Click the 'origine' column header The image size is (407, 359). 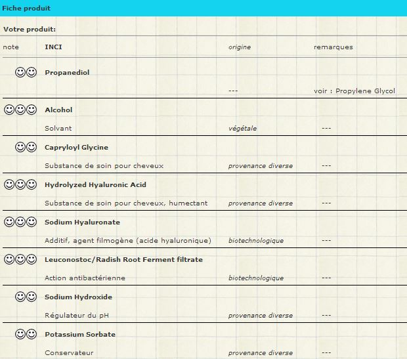240,47
